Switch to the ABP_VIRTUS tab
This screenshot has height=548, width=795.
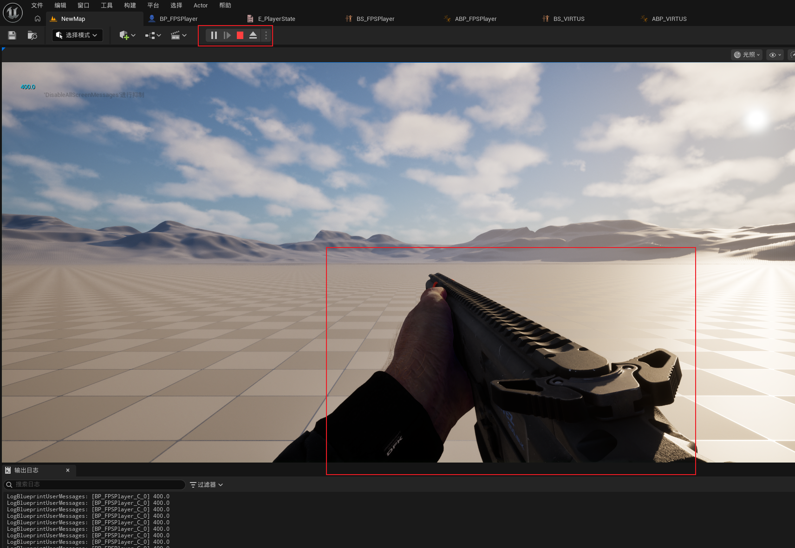tap(669, 19)
